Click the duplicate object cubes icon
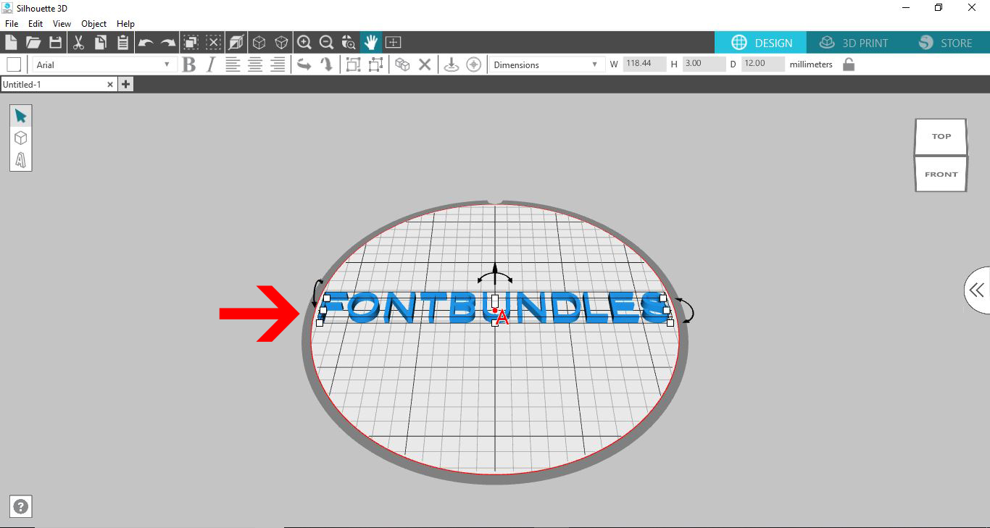 [x=402, y=64]
